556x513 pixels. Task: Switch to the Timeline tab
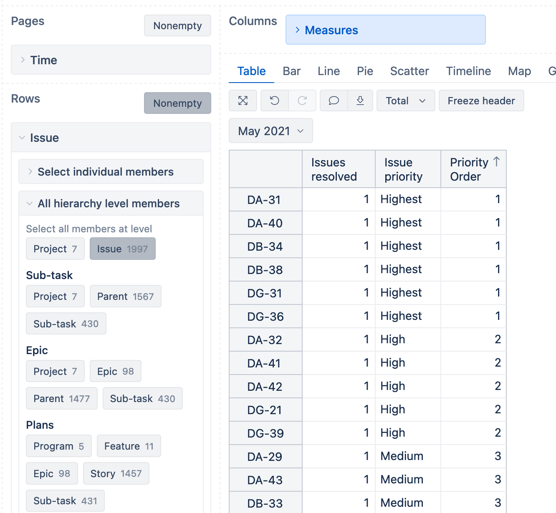pos(468,71)
